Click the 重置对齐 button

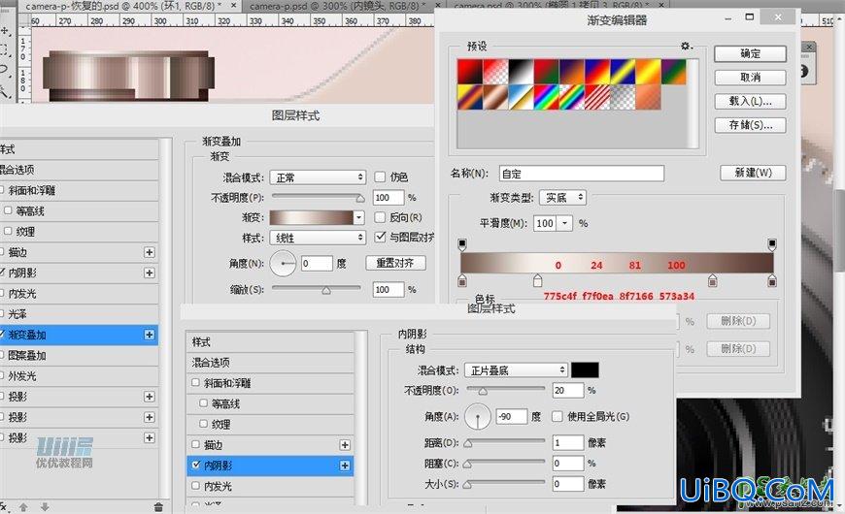(x=395, y=263)
